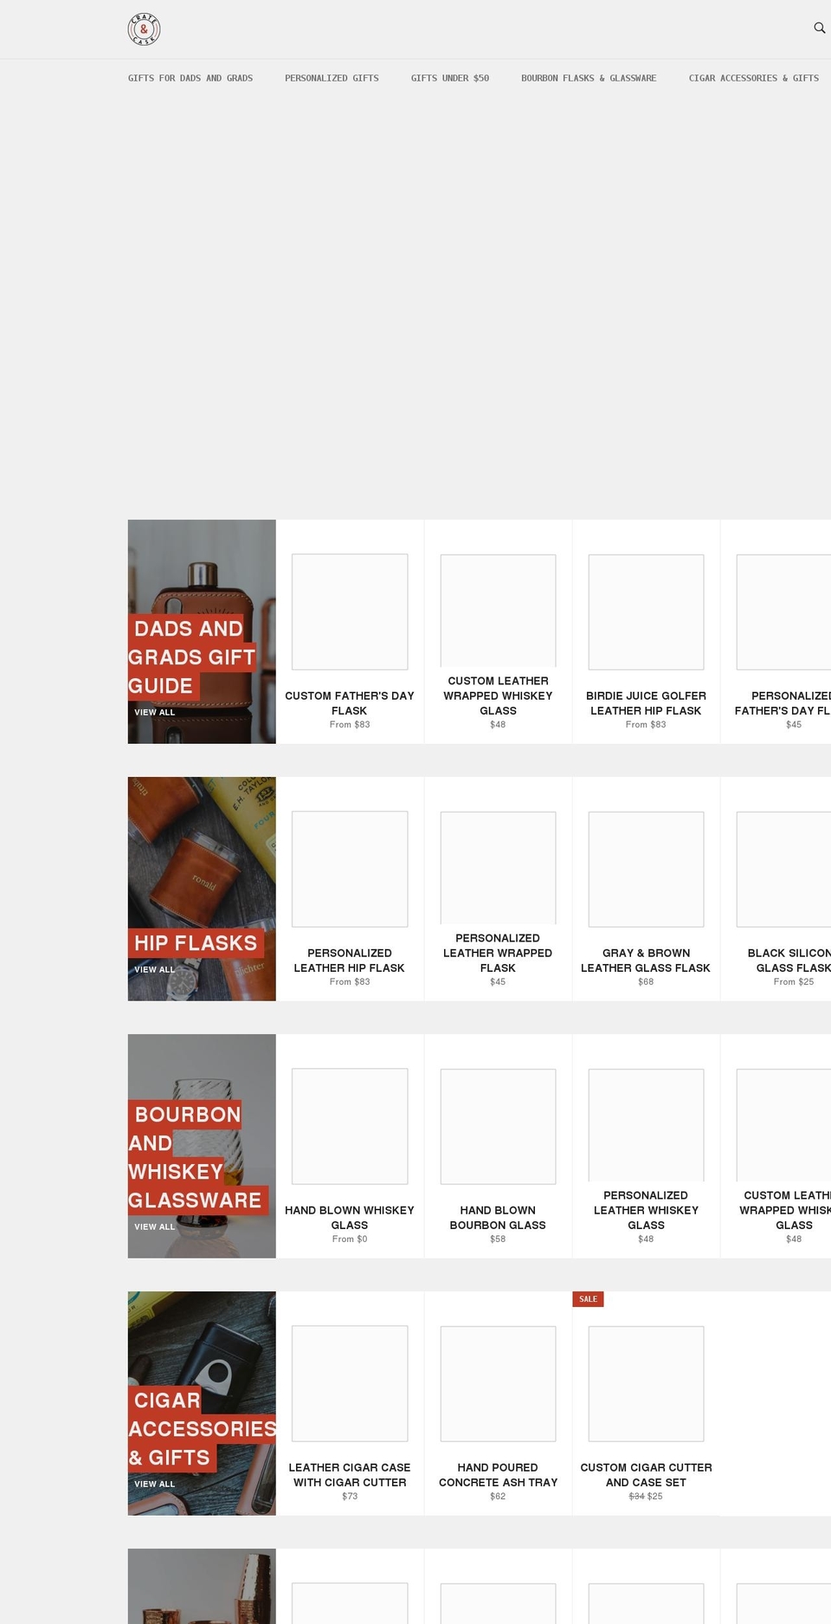Viewport: 831px width, 1624px height.
Task: Open the site search icon
Action: [x=819, y=28]
